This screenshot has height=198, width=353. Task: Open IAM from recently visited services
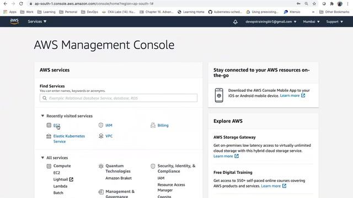click(x=109, y=125)
